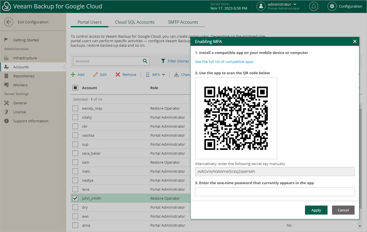Click the Apply button in MFA dialog
367x232 pixels.
coord(316,210)
